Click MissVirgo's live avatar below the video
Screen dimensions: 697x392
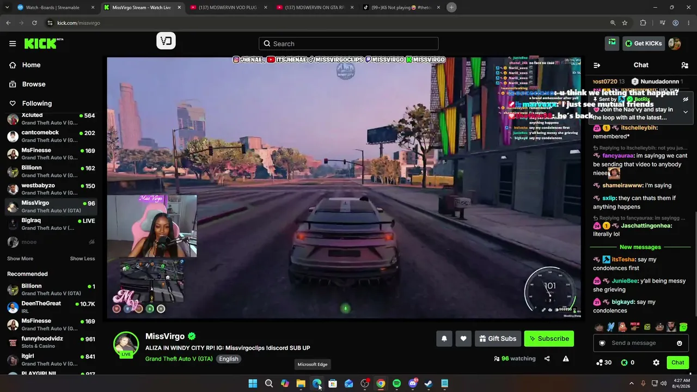126,344
